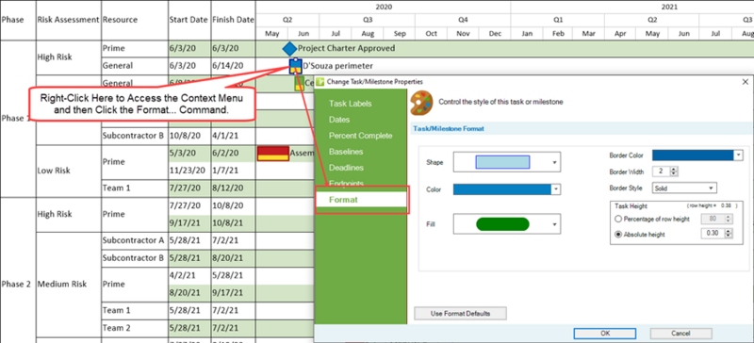This screenshot has width=754, height=343.
Task: Click the Start Date column header
Action: [188, 20]
